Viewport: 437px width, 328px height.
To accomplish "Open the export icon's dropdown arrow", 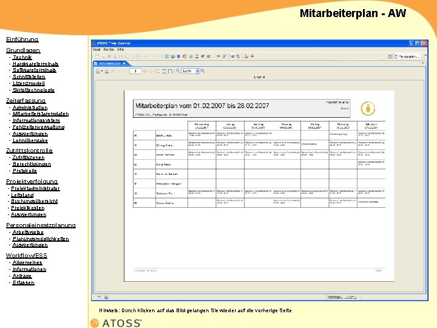I will (102, 71).
